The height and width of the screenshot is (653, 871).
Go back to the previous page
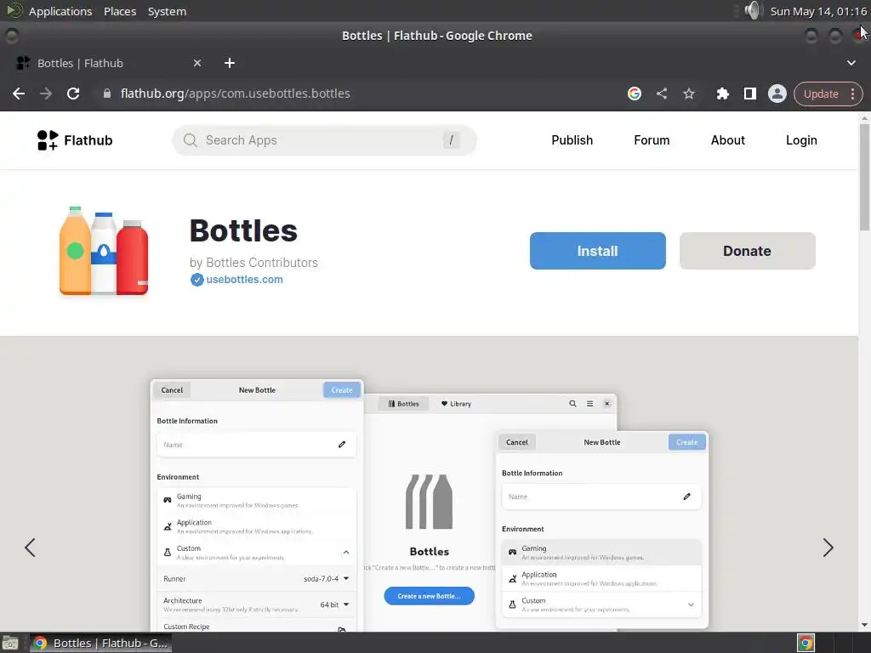click(19, 94)
